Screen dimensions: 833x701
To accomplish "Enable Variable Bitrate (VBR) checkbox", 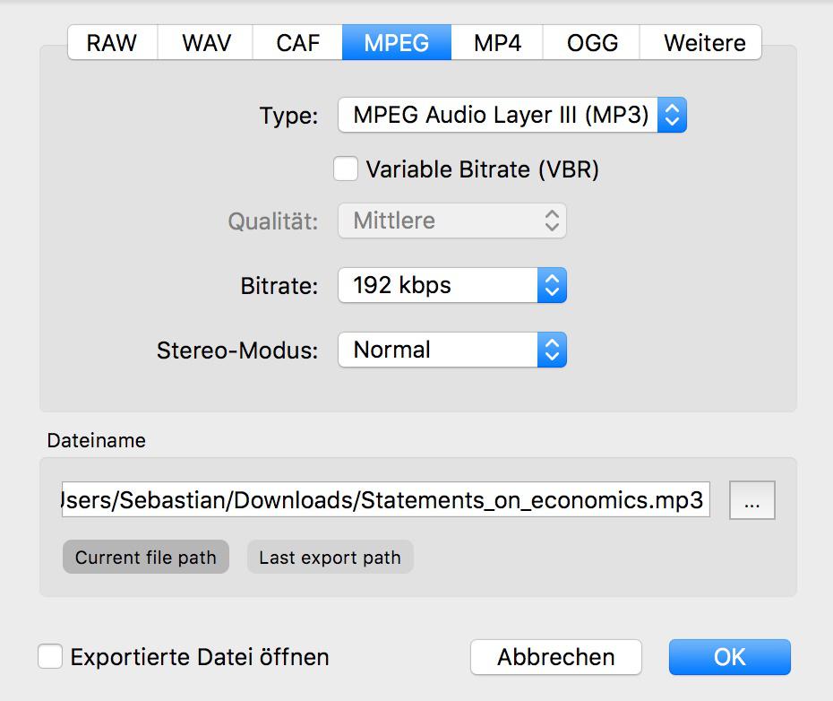I will coord(346,169).
